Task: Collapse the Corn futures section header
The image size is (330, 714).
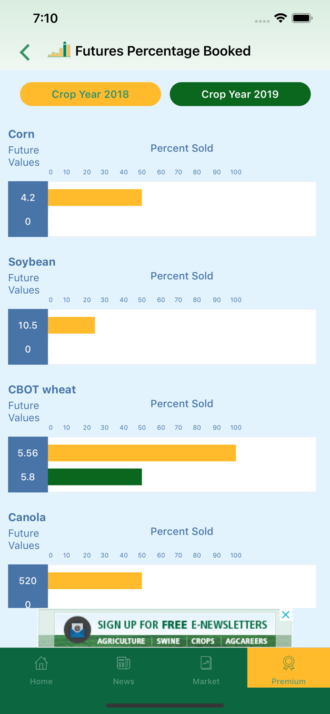Action: (21, 134)
